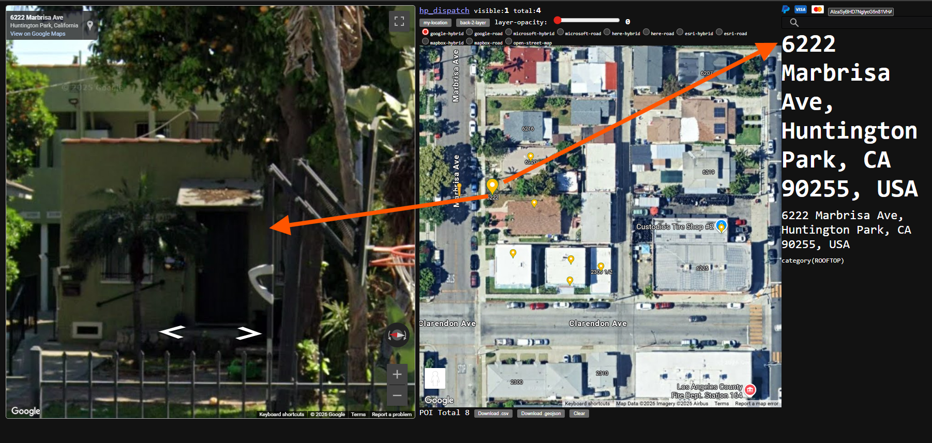Choose the open-street-map layer option
932x443 pixels.
tap(508, 41)
